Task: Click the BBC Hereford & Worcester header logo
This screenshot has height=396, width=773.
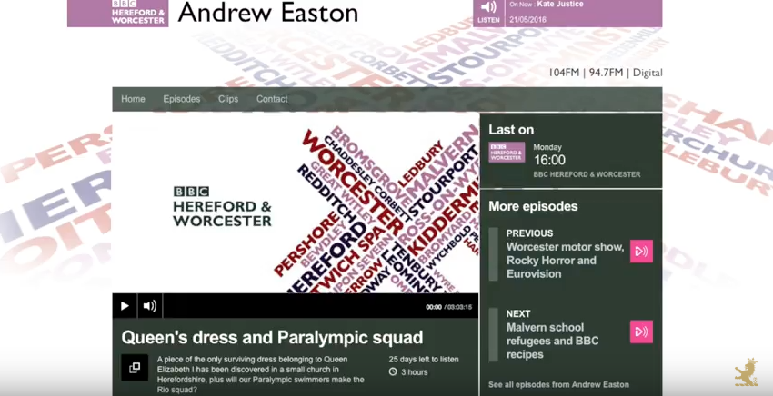Action: point(118,13)
